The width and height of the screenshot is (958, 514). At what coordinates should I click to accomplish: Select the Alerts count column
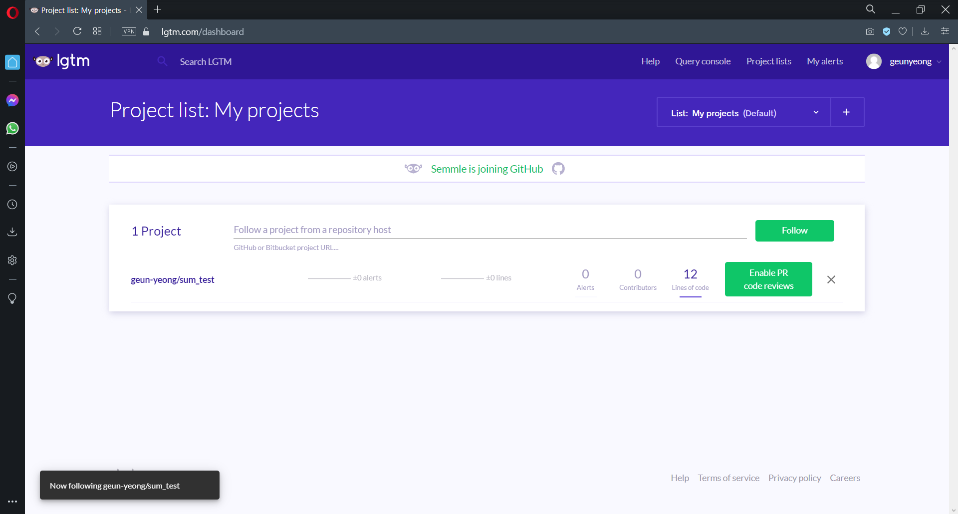585,279
